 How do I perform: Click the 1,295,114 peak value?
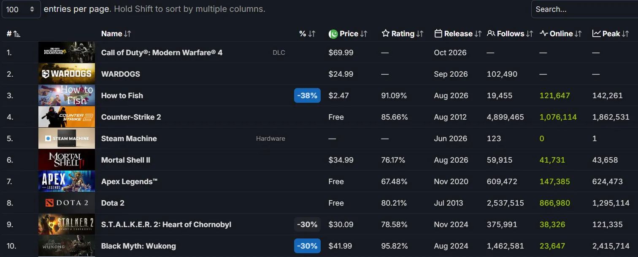(611, 203)
